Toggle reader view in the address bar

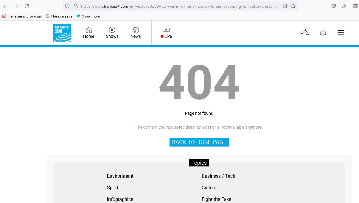[x=285, y=6]
